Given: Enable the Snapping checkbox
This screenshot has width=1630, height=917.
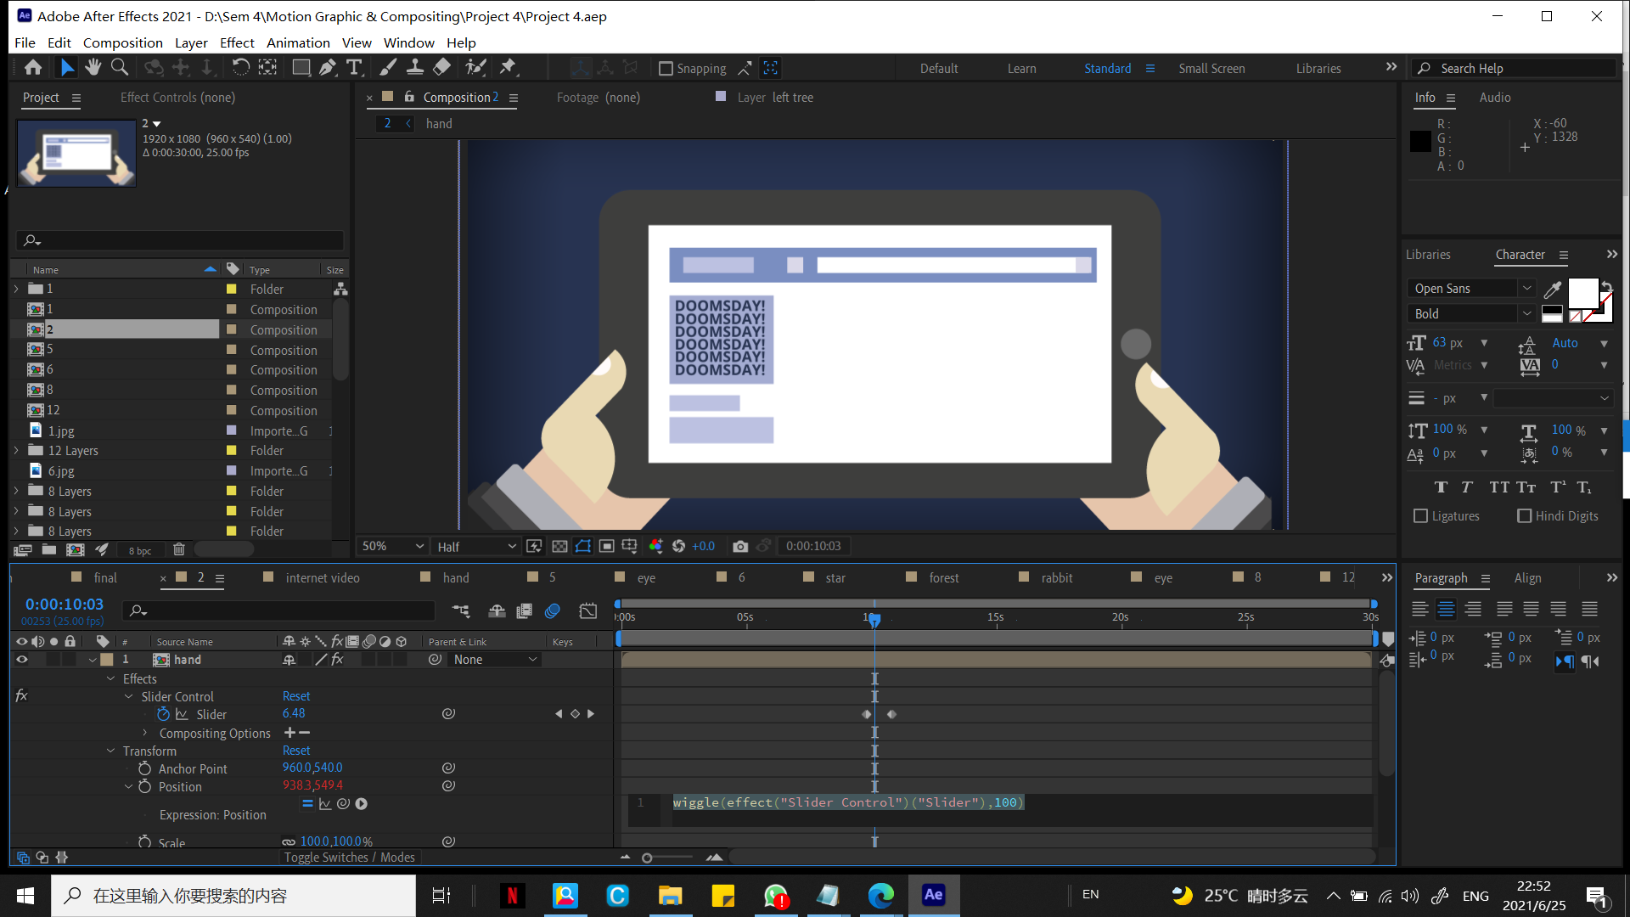Looking at the screenshot, I should coord(666,68).
